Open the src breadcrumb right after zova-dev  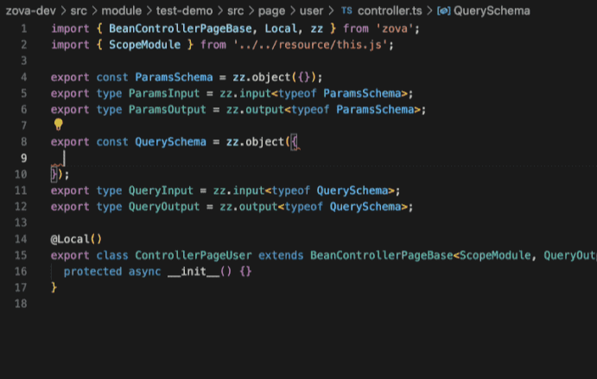point(79,11)
